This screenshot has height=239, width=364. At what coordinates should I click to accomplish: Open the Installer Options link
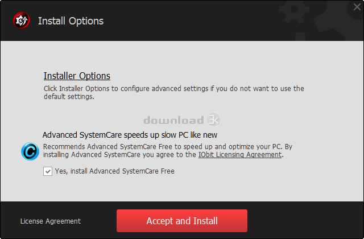click(x=77, y=76)
